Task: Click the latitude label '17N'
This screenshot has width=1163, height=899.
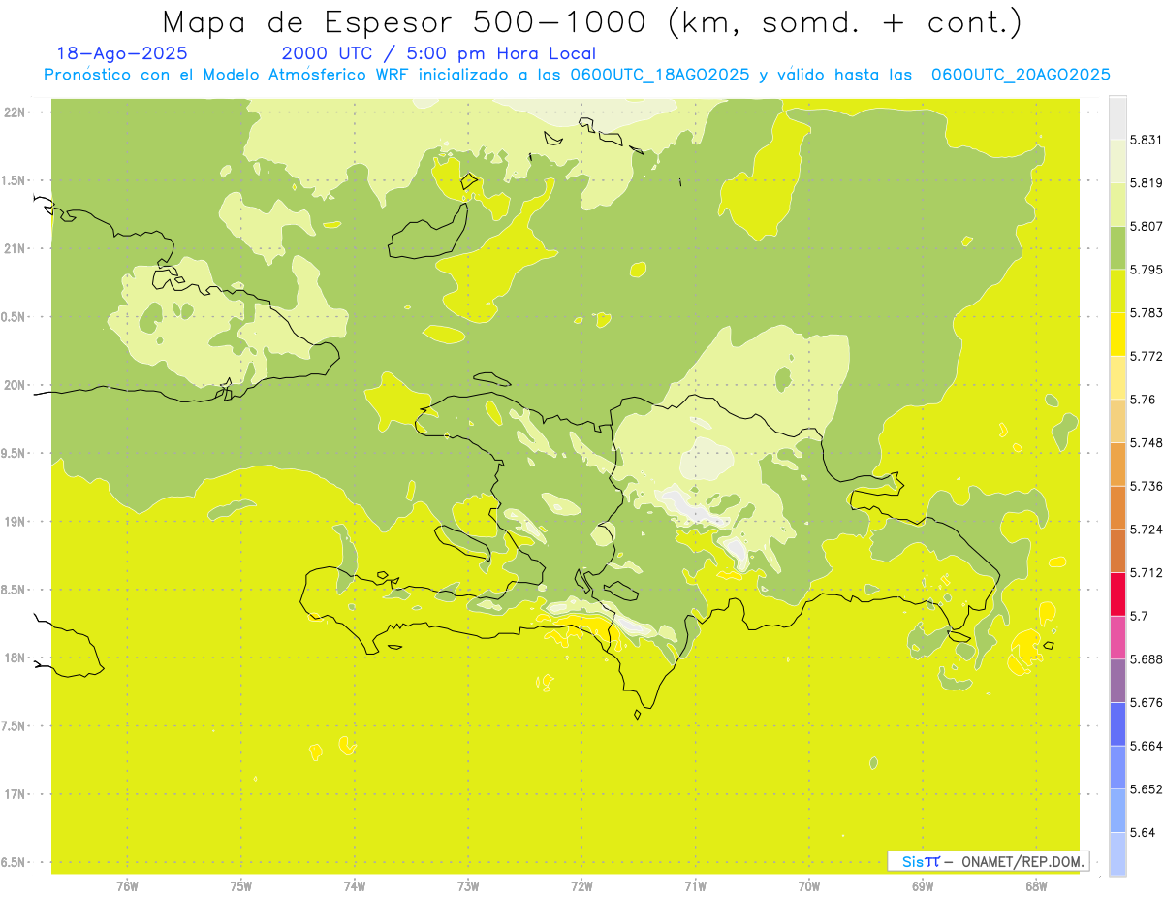Action: [x=14, y=794]
